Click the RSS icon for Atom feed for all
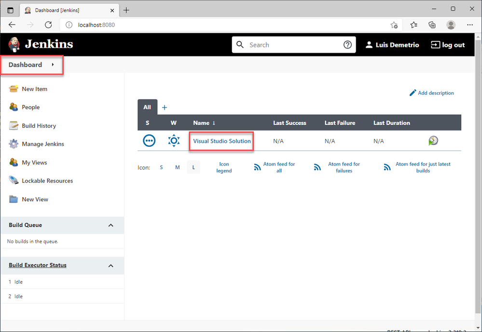This screenshot has height=332, width=482. coord(257,167)
